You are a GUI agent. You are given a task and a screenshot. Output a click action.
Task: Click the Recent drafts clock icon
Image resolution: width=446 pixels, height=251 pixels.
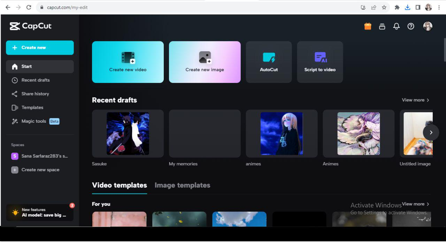click(x=15, y=80)
